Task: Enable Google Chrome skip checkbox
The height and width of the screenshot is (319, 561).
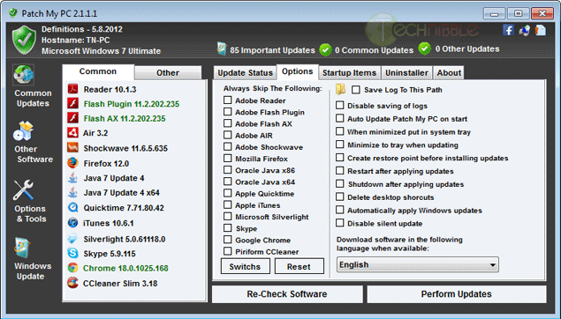Action: pos(228,240)
